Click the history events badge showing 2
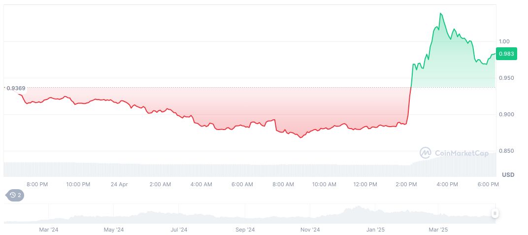Screen dimensions: 528x235 (15, 196)
